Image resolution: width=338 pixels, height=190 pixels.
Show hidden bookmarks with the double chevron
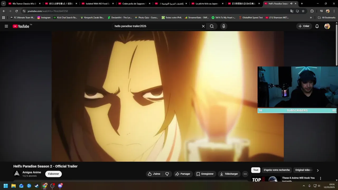tap(311, 18)
